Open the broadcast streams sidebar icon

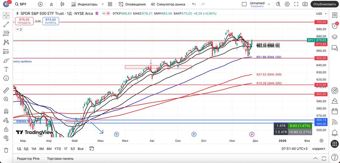coord(335,122)
